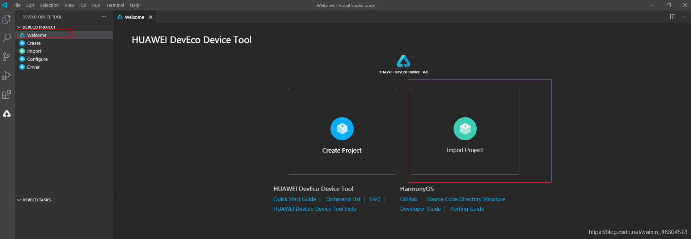The width and height of the screenshot is (691, 239).
Task: Open the Explorer view in activity bar
Action: click(7, 19)
